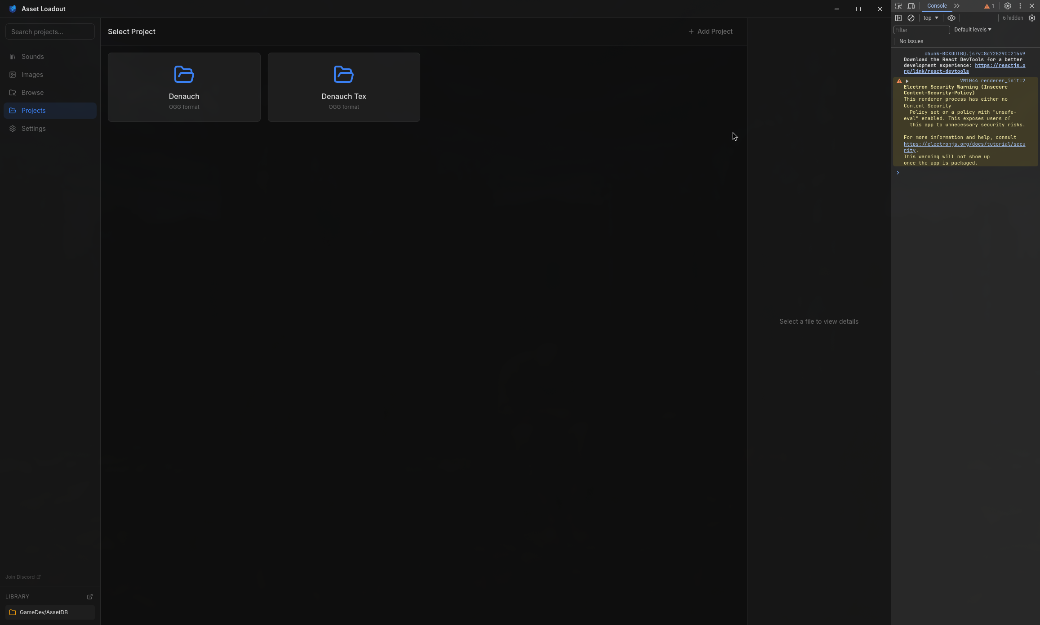Follow the Join Discord link
Image resolution: width=1040 pixels, height=625 pixels.
pos(22,577)
